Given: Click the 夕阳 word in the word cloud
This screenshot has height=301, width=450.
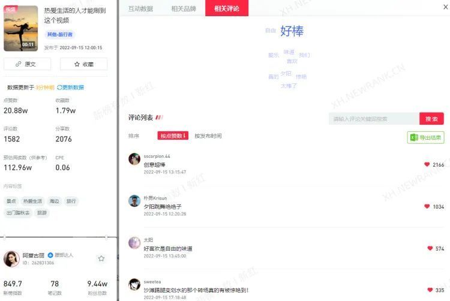Looking at the screenshot, I should (286, 74).
